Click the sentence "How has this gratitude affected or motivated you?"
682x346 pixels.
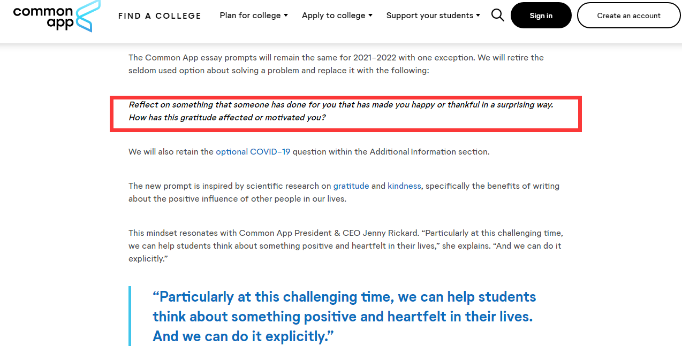227,118
